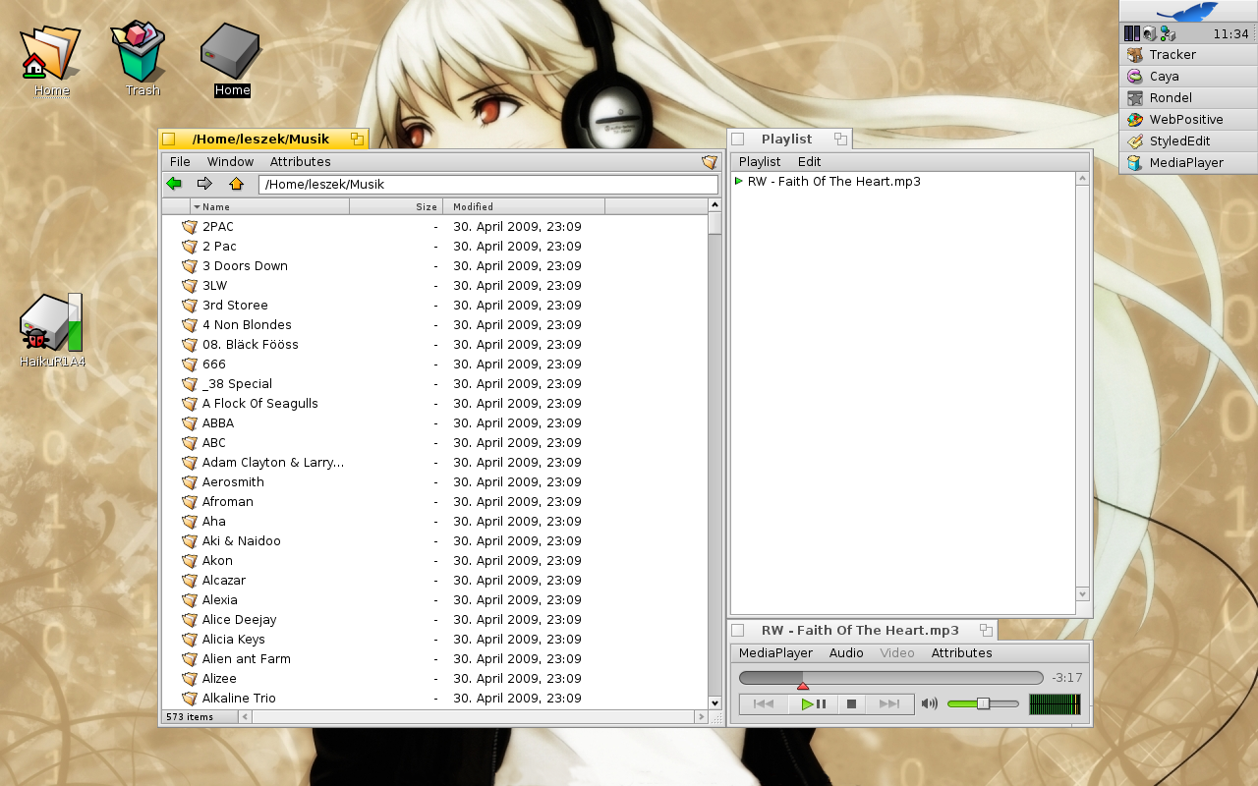Click the play/pause button in MediaPlayer

point(813,703)
